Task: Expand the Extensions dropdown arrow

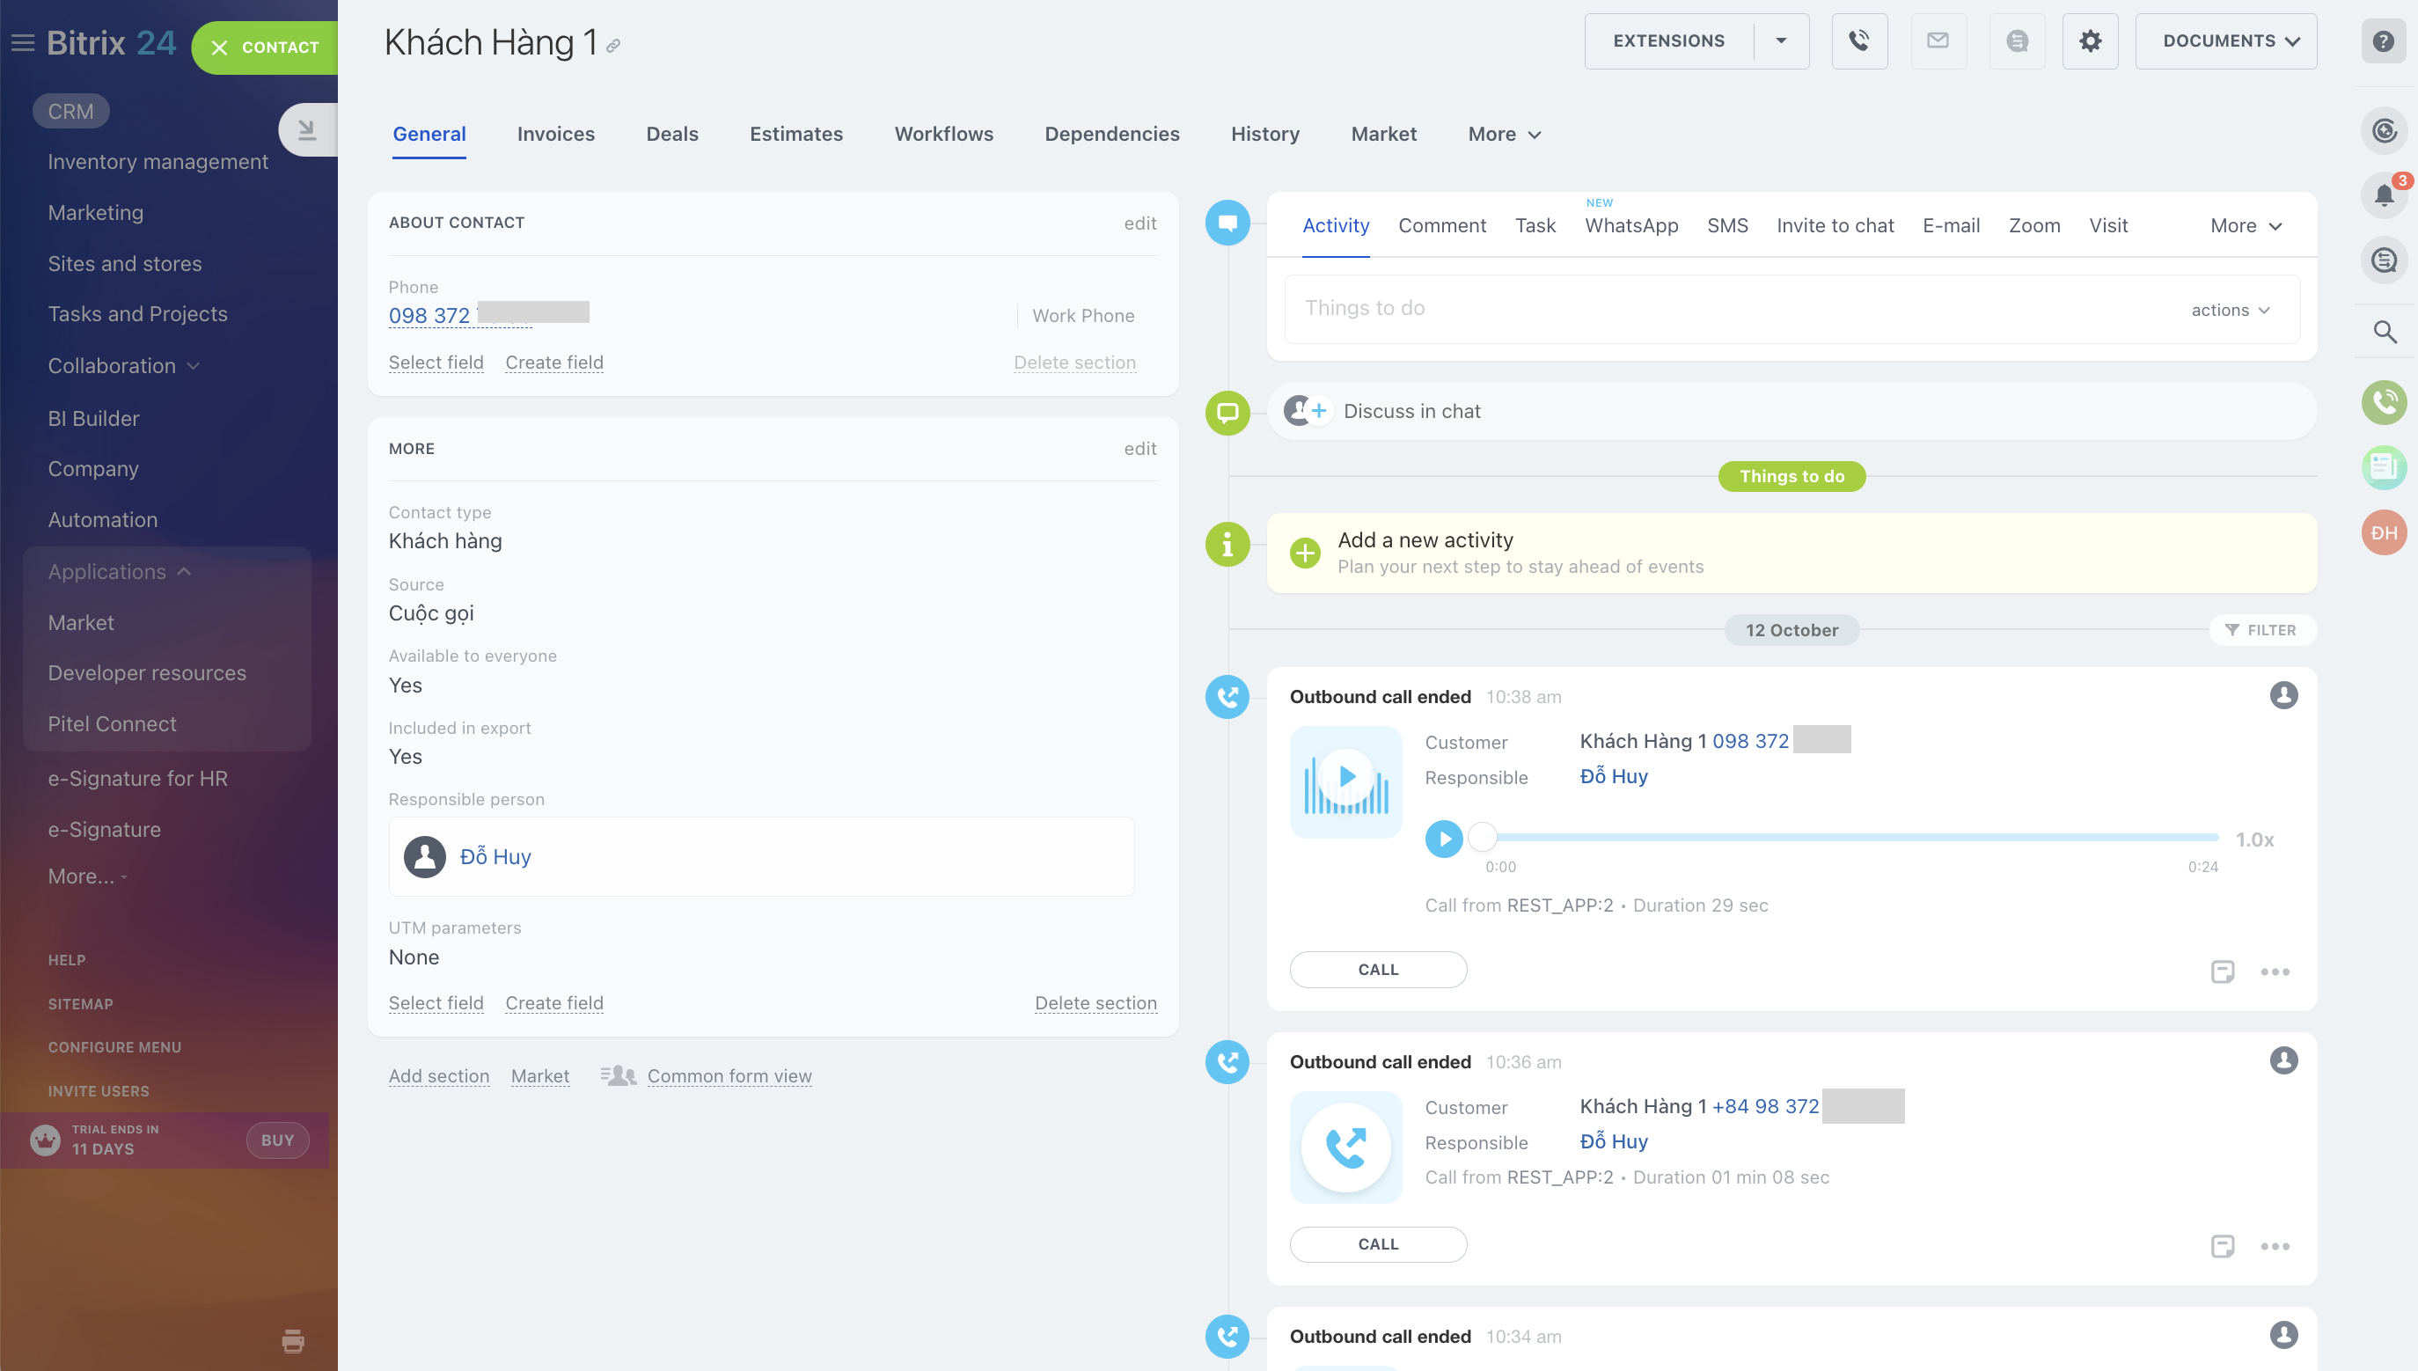Action: 1781,40
